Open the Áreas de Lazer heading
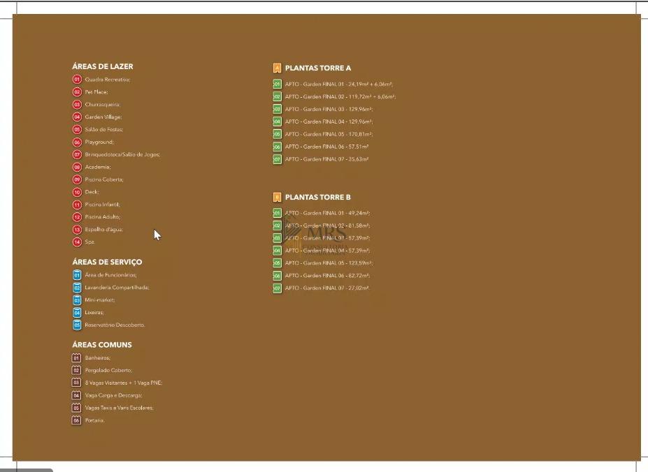Screen dimensions: 648x472 pos(102,66)
